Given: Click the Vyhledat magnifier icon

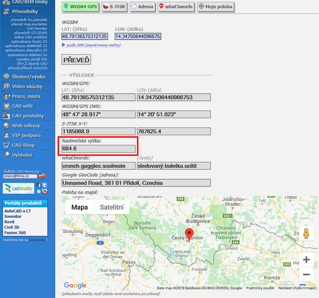Looking at the screenshot, I should tap(6, 155).
